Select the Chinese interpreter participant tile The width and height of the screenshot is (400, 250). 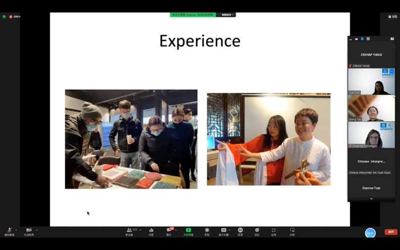371,162
